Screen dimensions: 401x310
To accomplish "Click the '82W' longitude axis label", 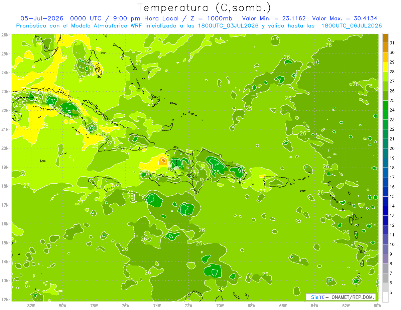I will (x=31, y=305).
